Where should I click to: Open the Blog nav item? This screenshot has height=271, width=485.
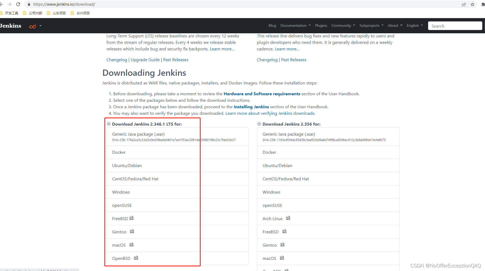tap(272, 25)
